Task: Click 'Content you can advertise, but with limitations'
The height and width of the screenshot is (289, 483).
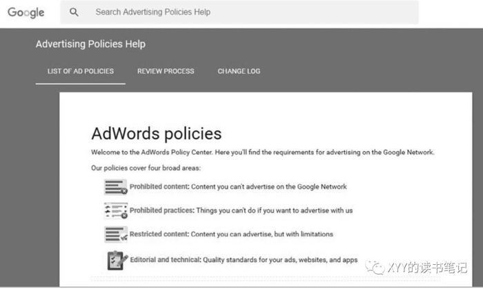Action: pyautogui.click(x=262, y=235)
